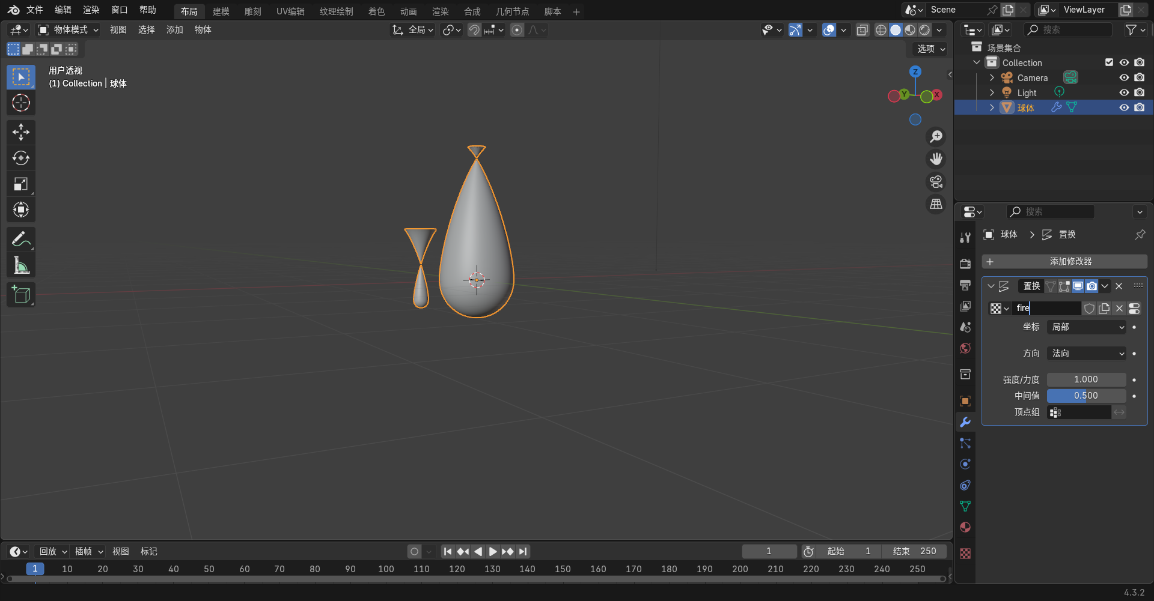
Task: Hide the Camera object in outliner
Action: (x=1124, y=77)
